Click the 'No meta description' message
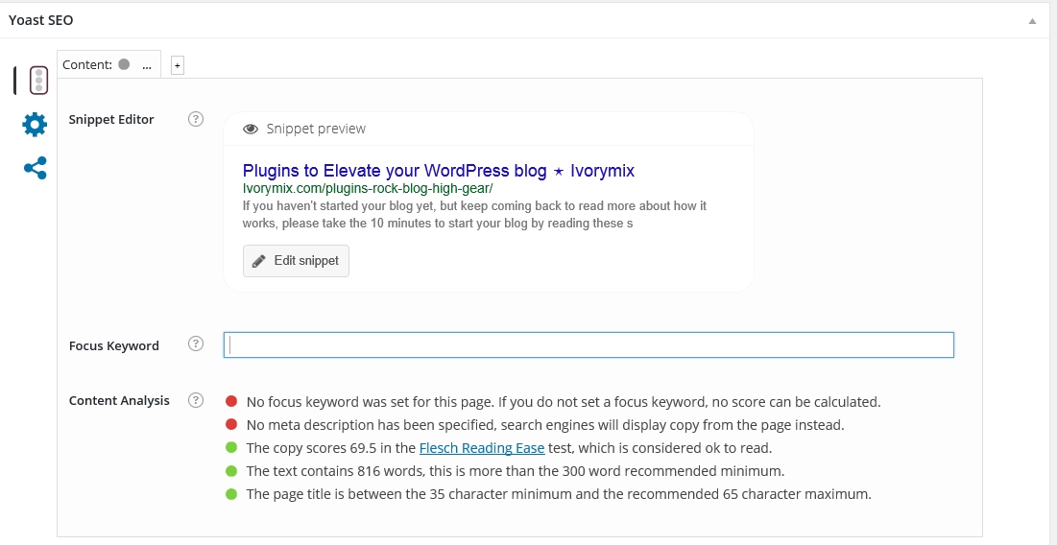The width and height of the screenshot is (1057, 545). 545,425
